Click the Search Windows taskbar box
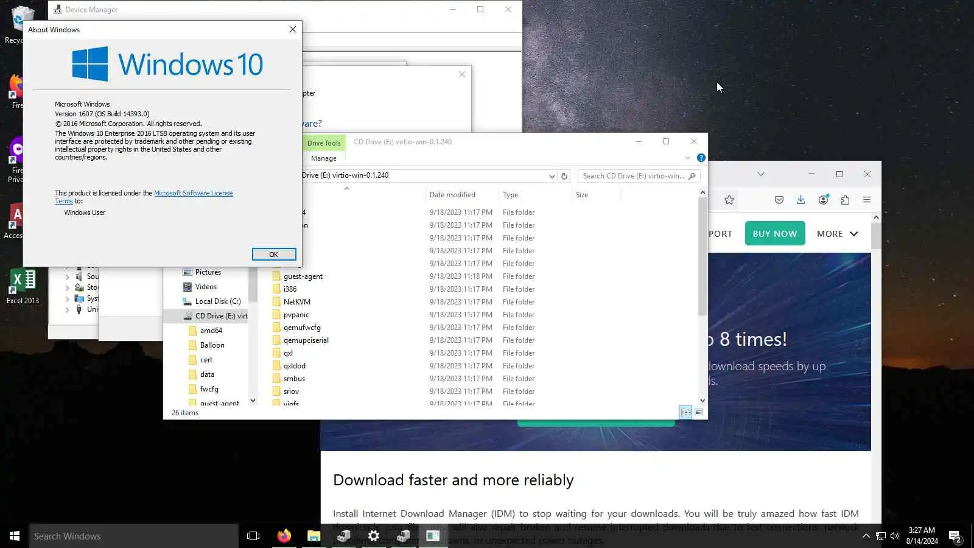Viewport: 974px width, 548px height. click(134, 536)
